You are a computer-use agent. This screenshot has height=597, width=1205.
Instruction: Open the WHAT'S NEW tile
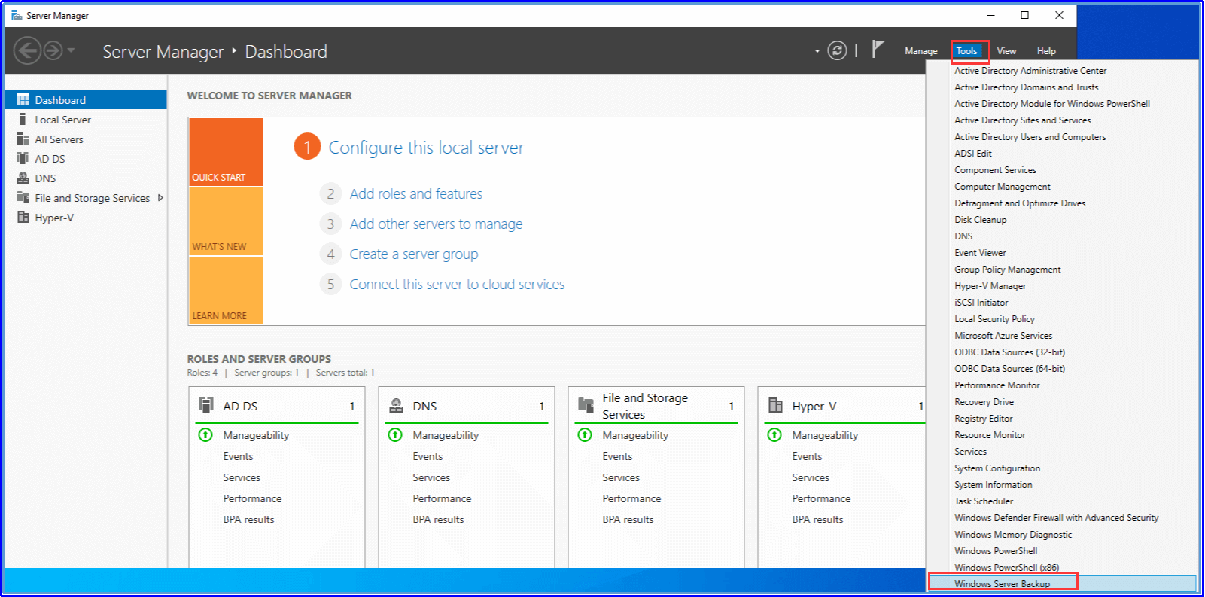226,221
